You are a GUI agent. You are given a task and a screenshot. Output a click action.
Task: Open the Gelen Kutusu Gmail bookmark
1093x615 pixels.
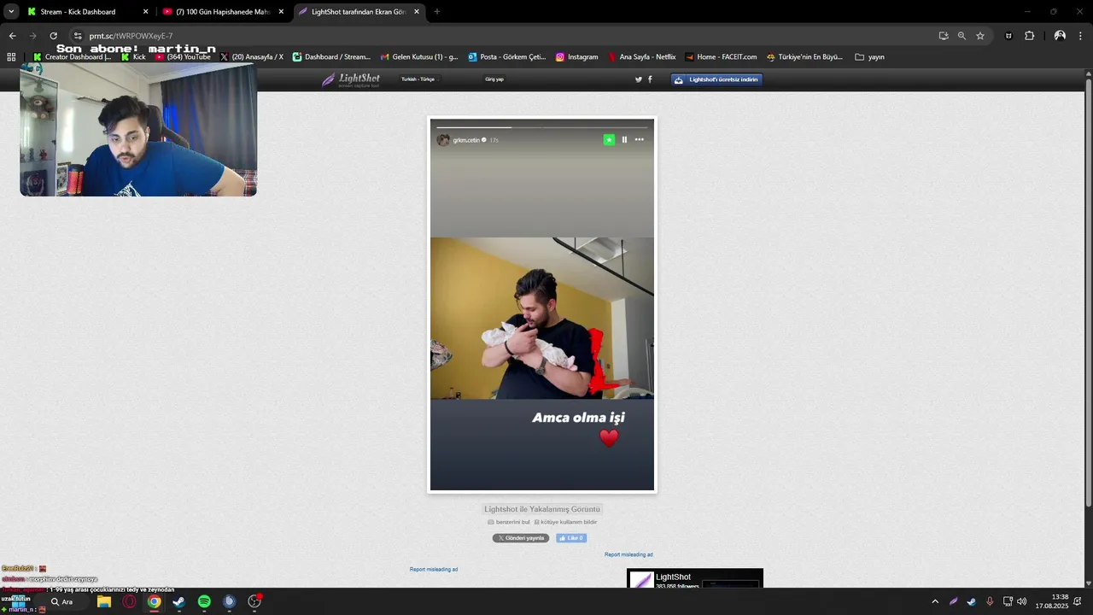click(x=419, y=57)
